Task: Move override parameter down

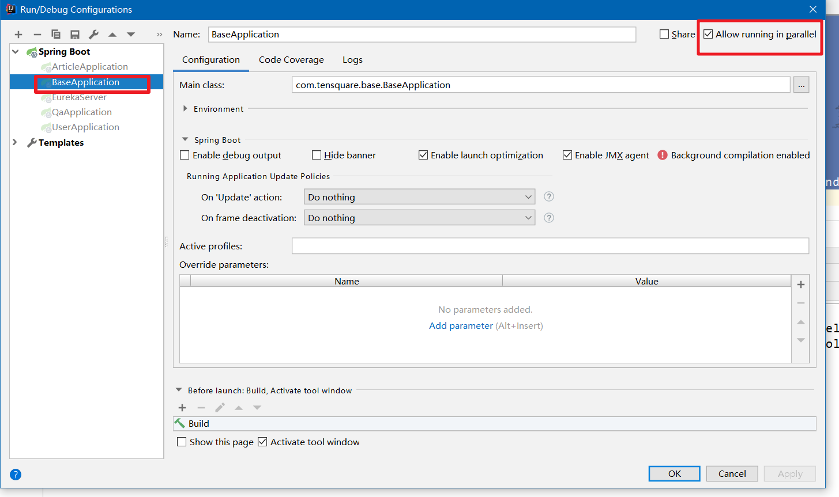Action: 801,340
